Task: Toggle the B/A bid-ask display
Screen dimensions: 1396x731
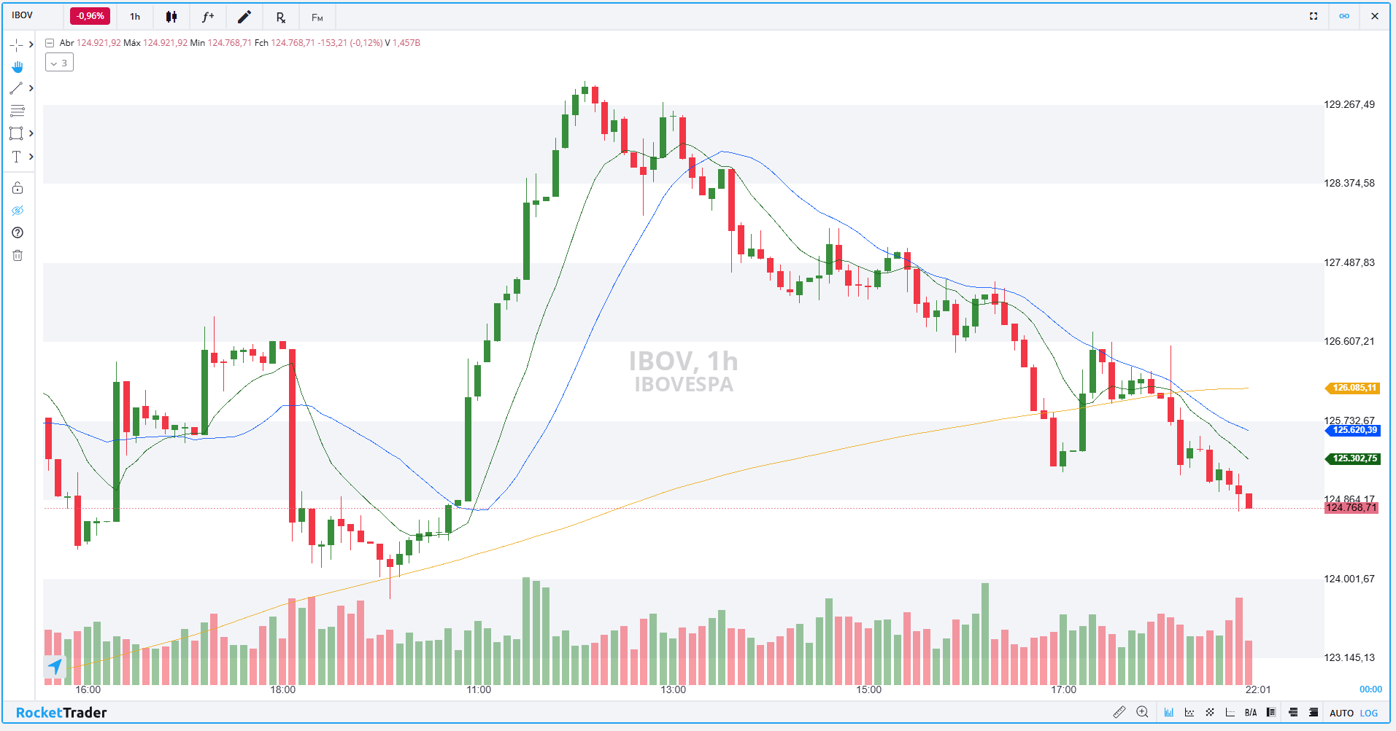Action: pyautogui.click(x=1251, y=713)
